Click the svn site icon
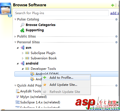This screenshot has height=111, width=120. (x=23, y=48)
